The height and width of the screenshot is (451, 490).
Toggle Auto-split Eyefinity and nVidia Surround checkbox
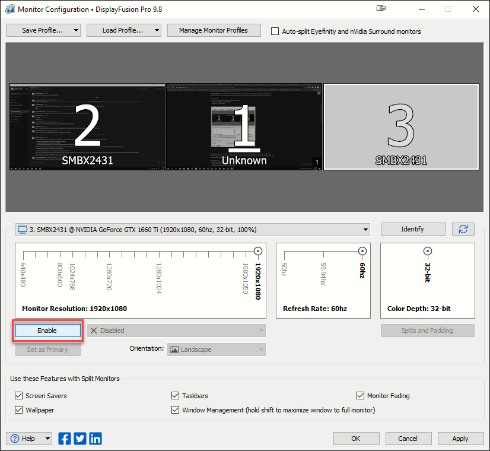click(x=275, y=31)
